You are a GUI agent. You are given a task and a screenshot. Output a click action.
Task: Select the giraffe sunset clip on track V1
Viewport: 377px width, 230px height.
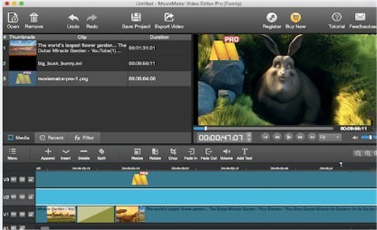point(128,214)
